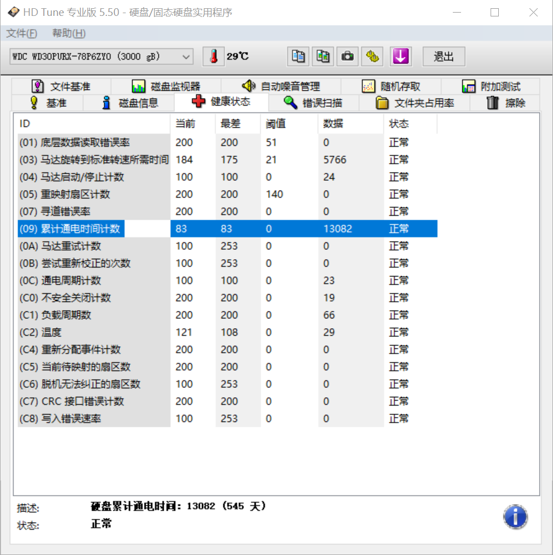The height and width of the screenshot is (555, 553).
Task: Click the purple download arrow icon
Action: [401, 56]
